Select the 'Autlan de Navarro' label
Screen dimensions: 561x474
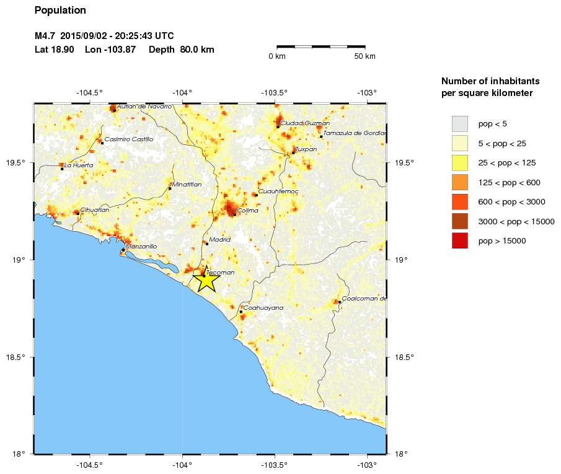(144, 107)
